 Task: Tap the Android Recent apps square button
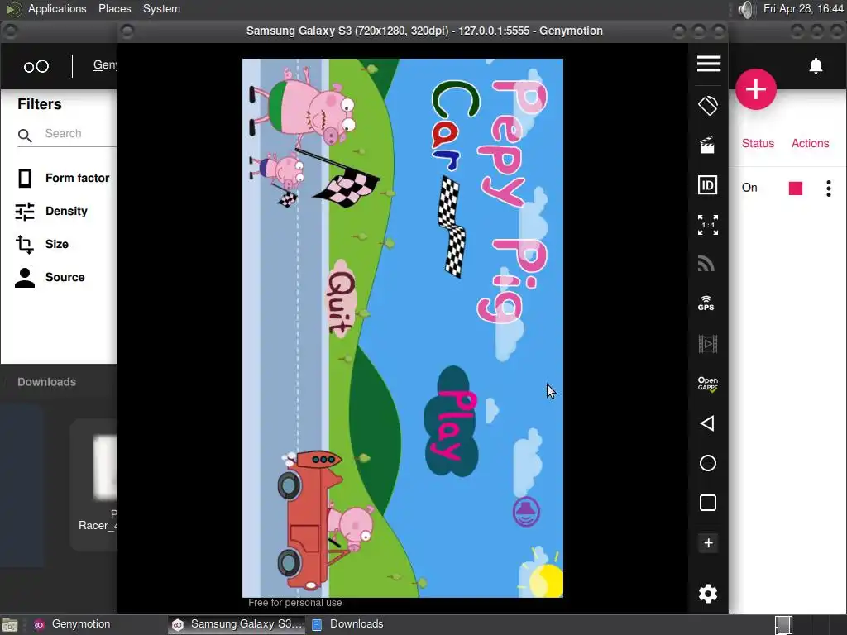click(708, 503)
